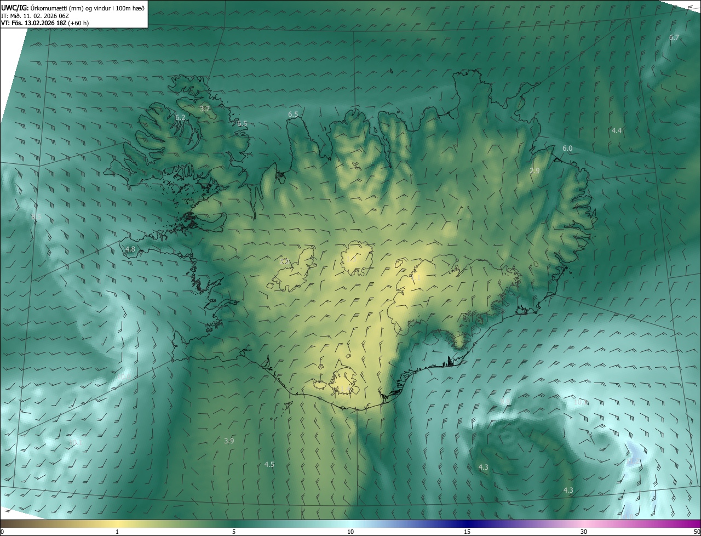Click the '0' tick on the color scale

click(x=2, y=532)
